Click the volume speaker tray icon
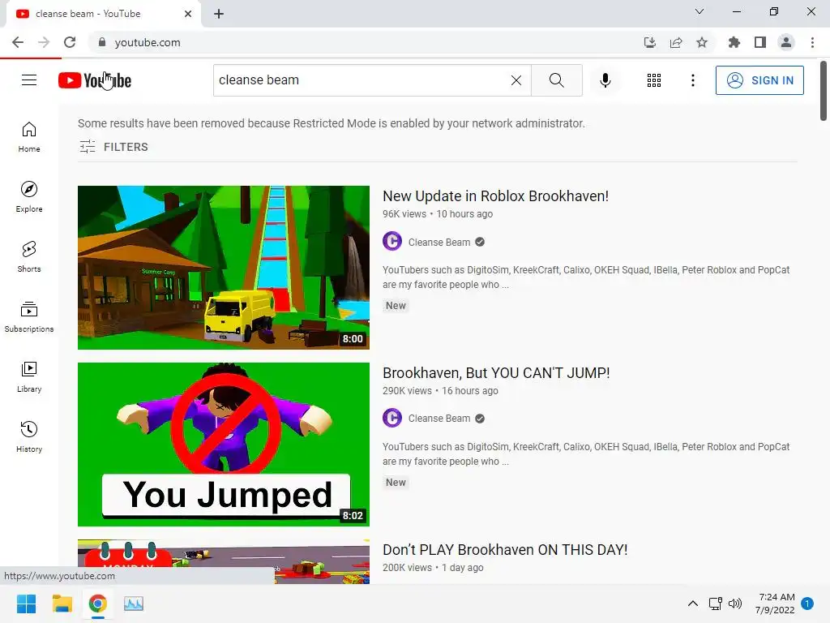This screenshot has height=623, width=830. (734, 604)
